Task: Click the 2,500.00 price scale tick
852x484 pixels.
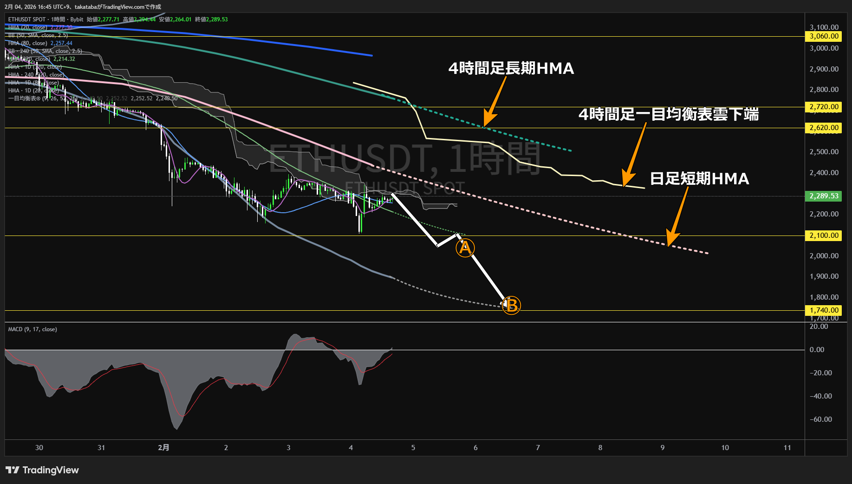Action: point(824,152)
